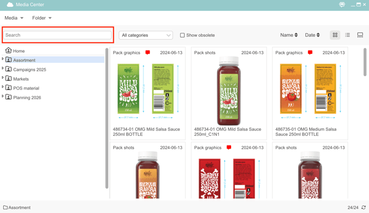This screenshot has width=369, height=213.
Task: Click red comment flag on Mild Salsa graphics
Action: (x=147, y=53)
